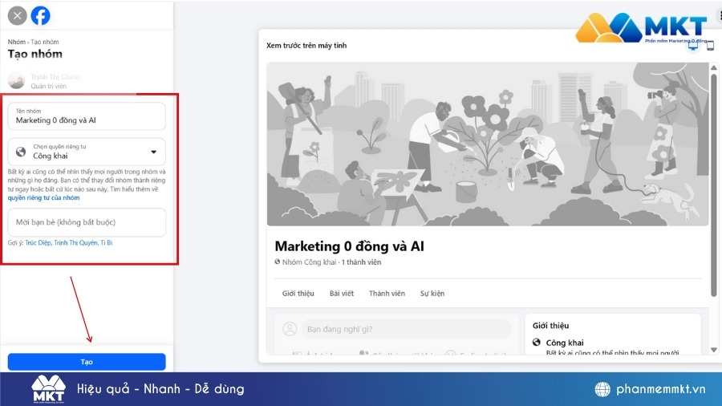Click the Nhóm Công khai · 1 thành viên text
722x406 pixels.
331,262
